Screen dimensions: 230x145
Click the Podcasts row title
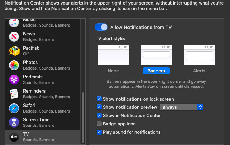point(33,77)
